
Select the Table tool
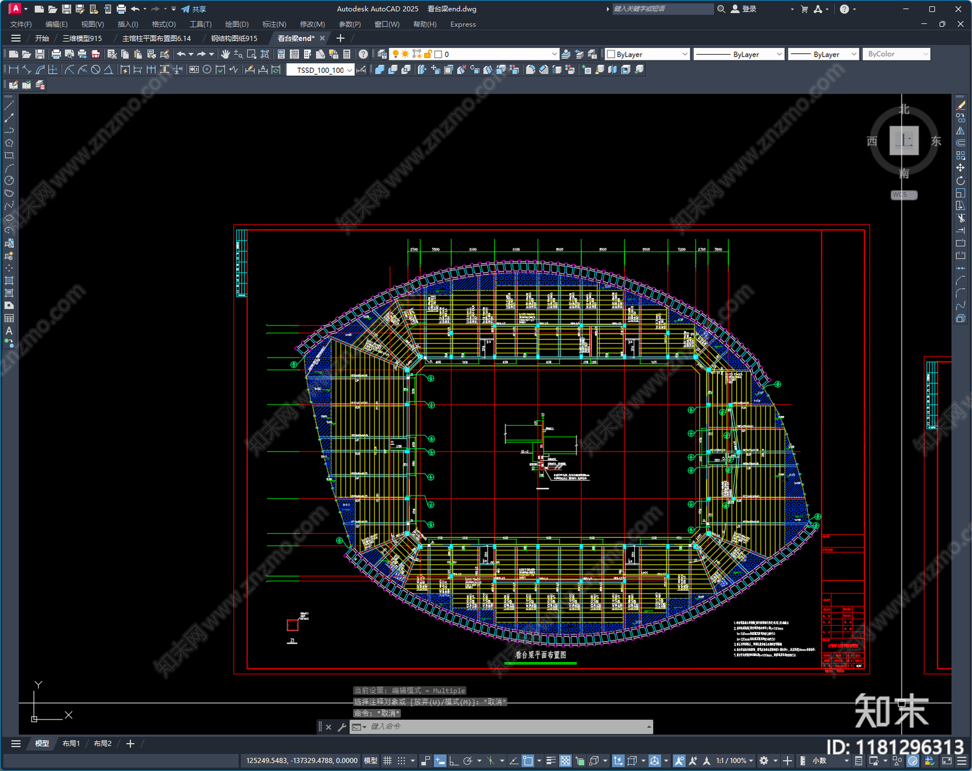[x=9, y=318]
